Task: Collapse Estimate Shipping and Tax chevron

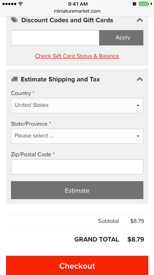Action: click(x=140, y=80)
